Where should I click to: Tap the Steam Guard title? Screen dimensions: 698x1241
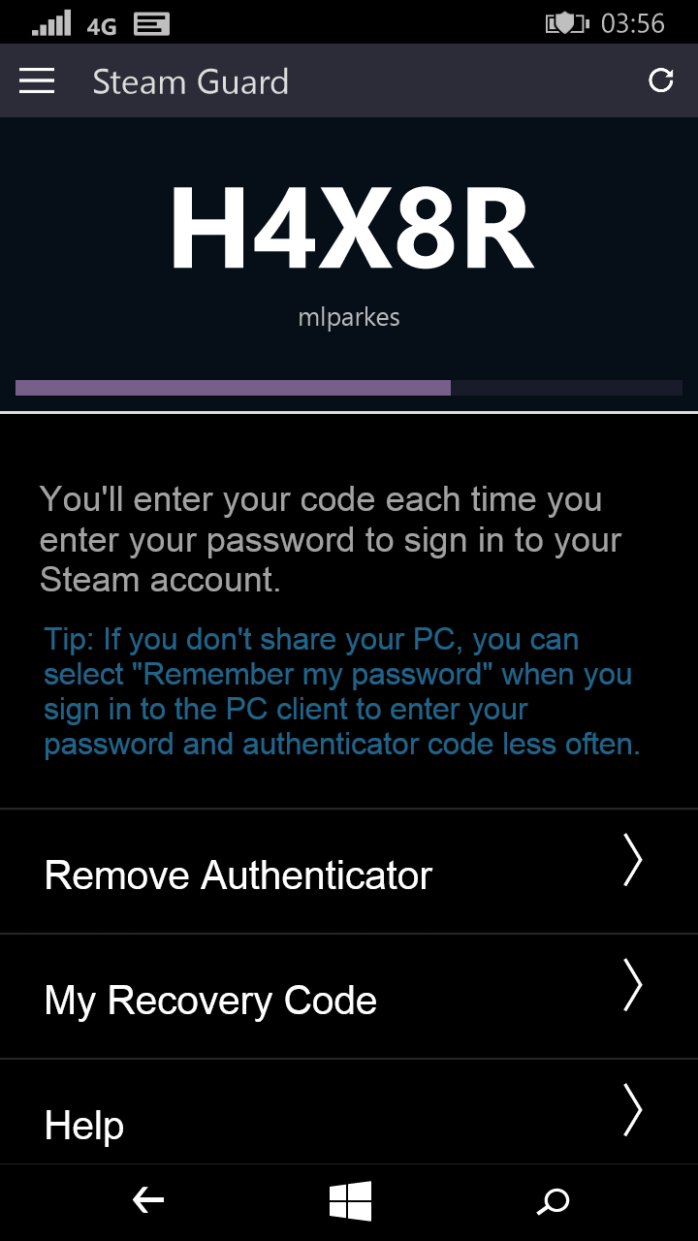click(x=191, y=81)
